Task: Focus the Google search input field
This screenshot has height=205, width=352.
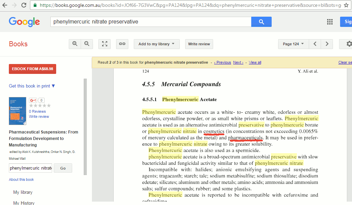Action: pos(151,22)
